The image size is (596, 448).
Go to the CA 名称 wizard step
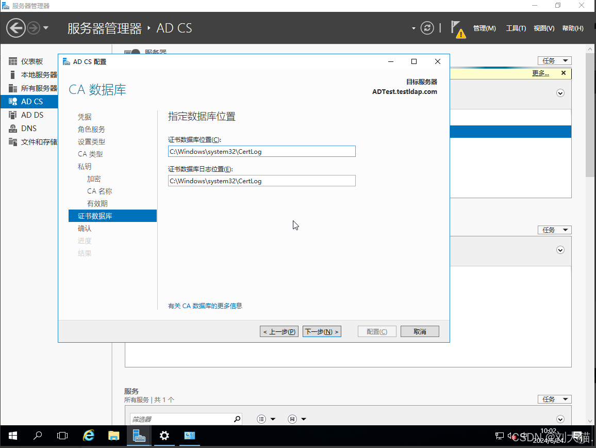[x=100, y=191]
